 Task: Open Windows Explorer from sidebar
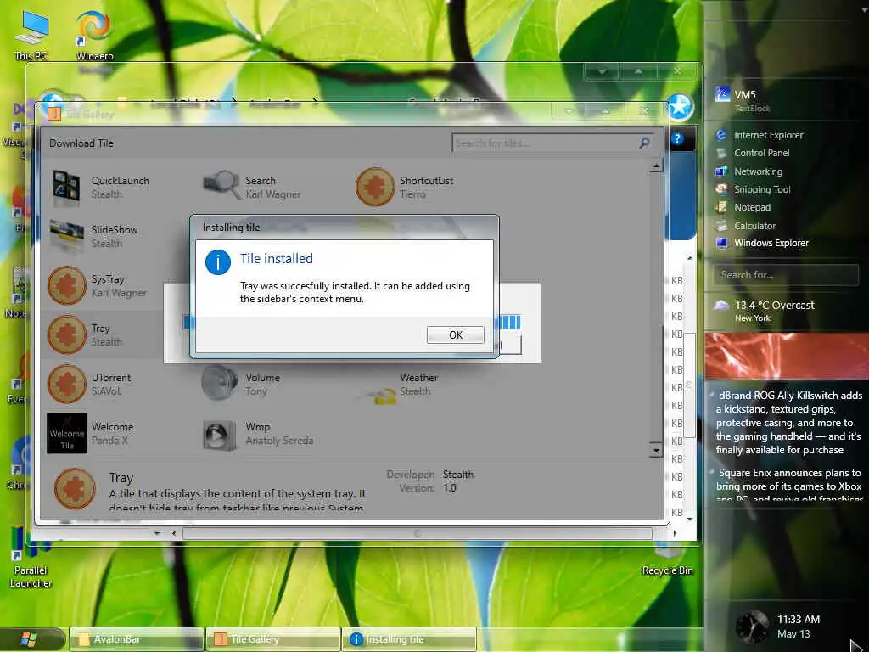(771, 243)
